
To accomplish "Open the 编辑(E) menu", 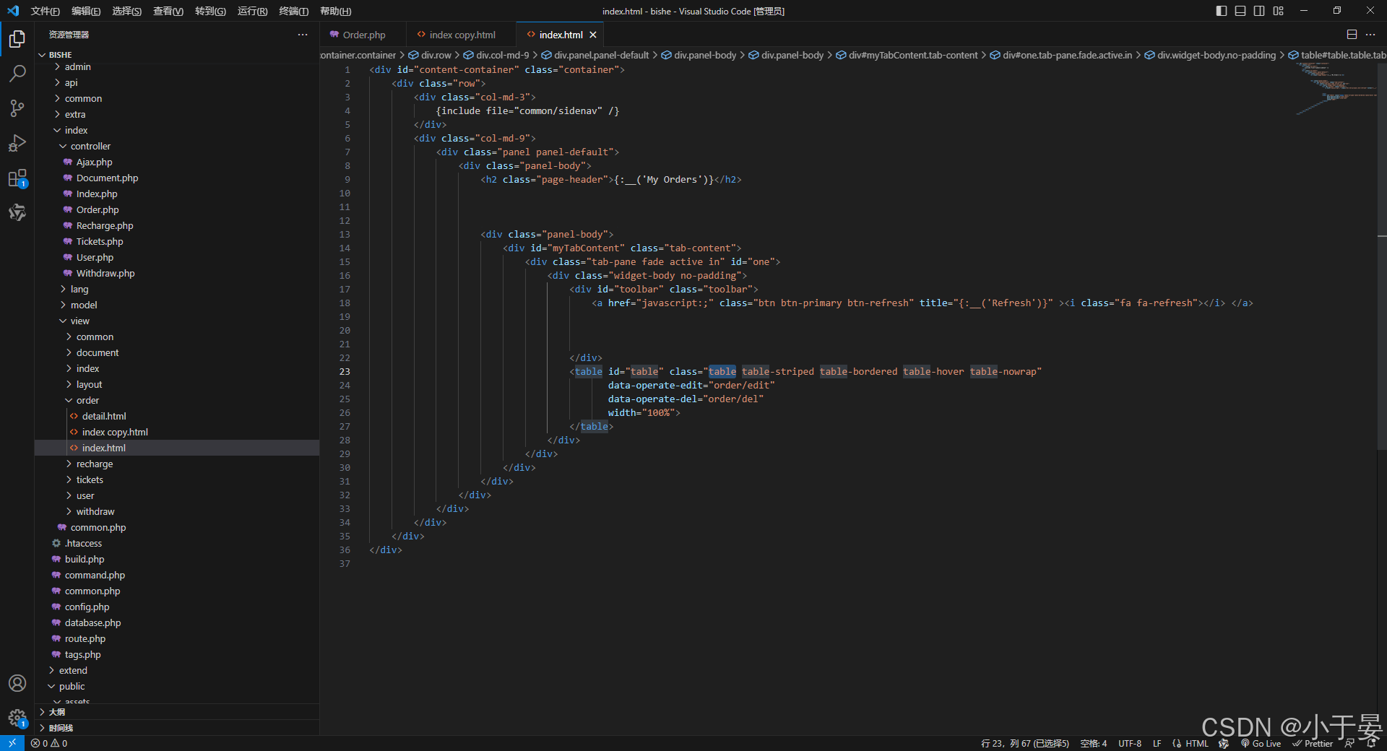I will pos(86,11).
